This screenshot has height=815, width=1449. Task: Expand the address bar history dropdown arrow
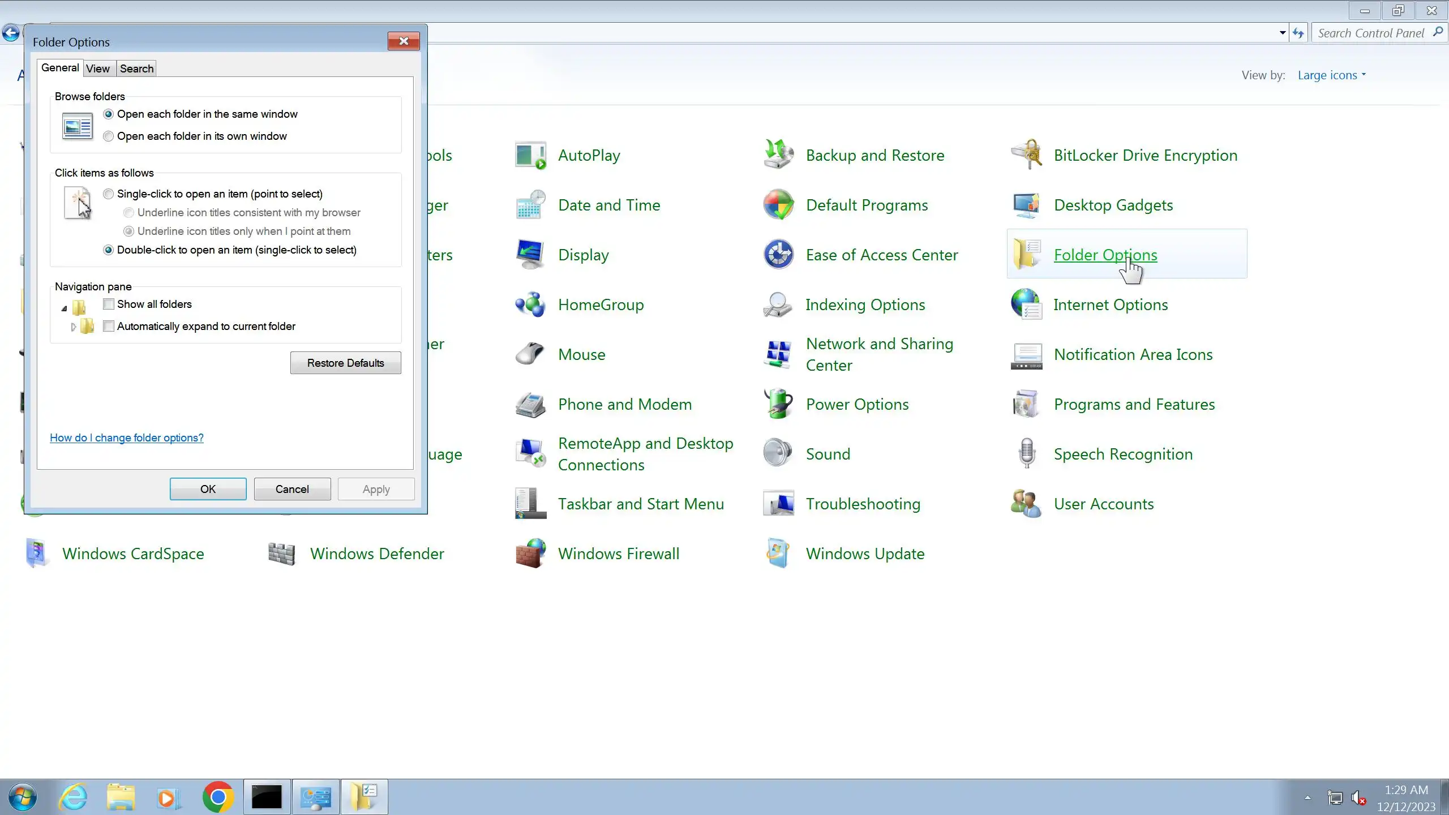(x=1282, y=33)
